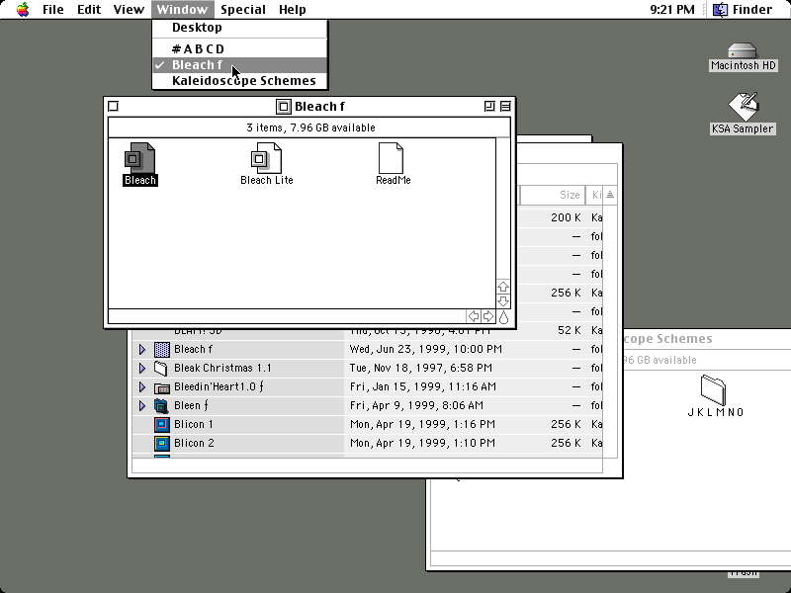Choose # A B C D window entry
This screenshot has height=593, width=791.
coord(240,48)
